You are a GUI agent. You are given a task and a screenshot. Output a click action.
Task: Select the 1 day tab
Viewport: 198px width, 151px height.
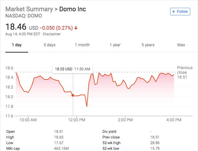point(17,45)
